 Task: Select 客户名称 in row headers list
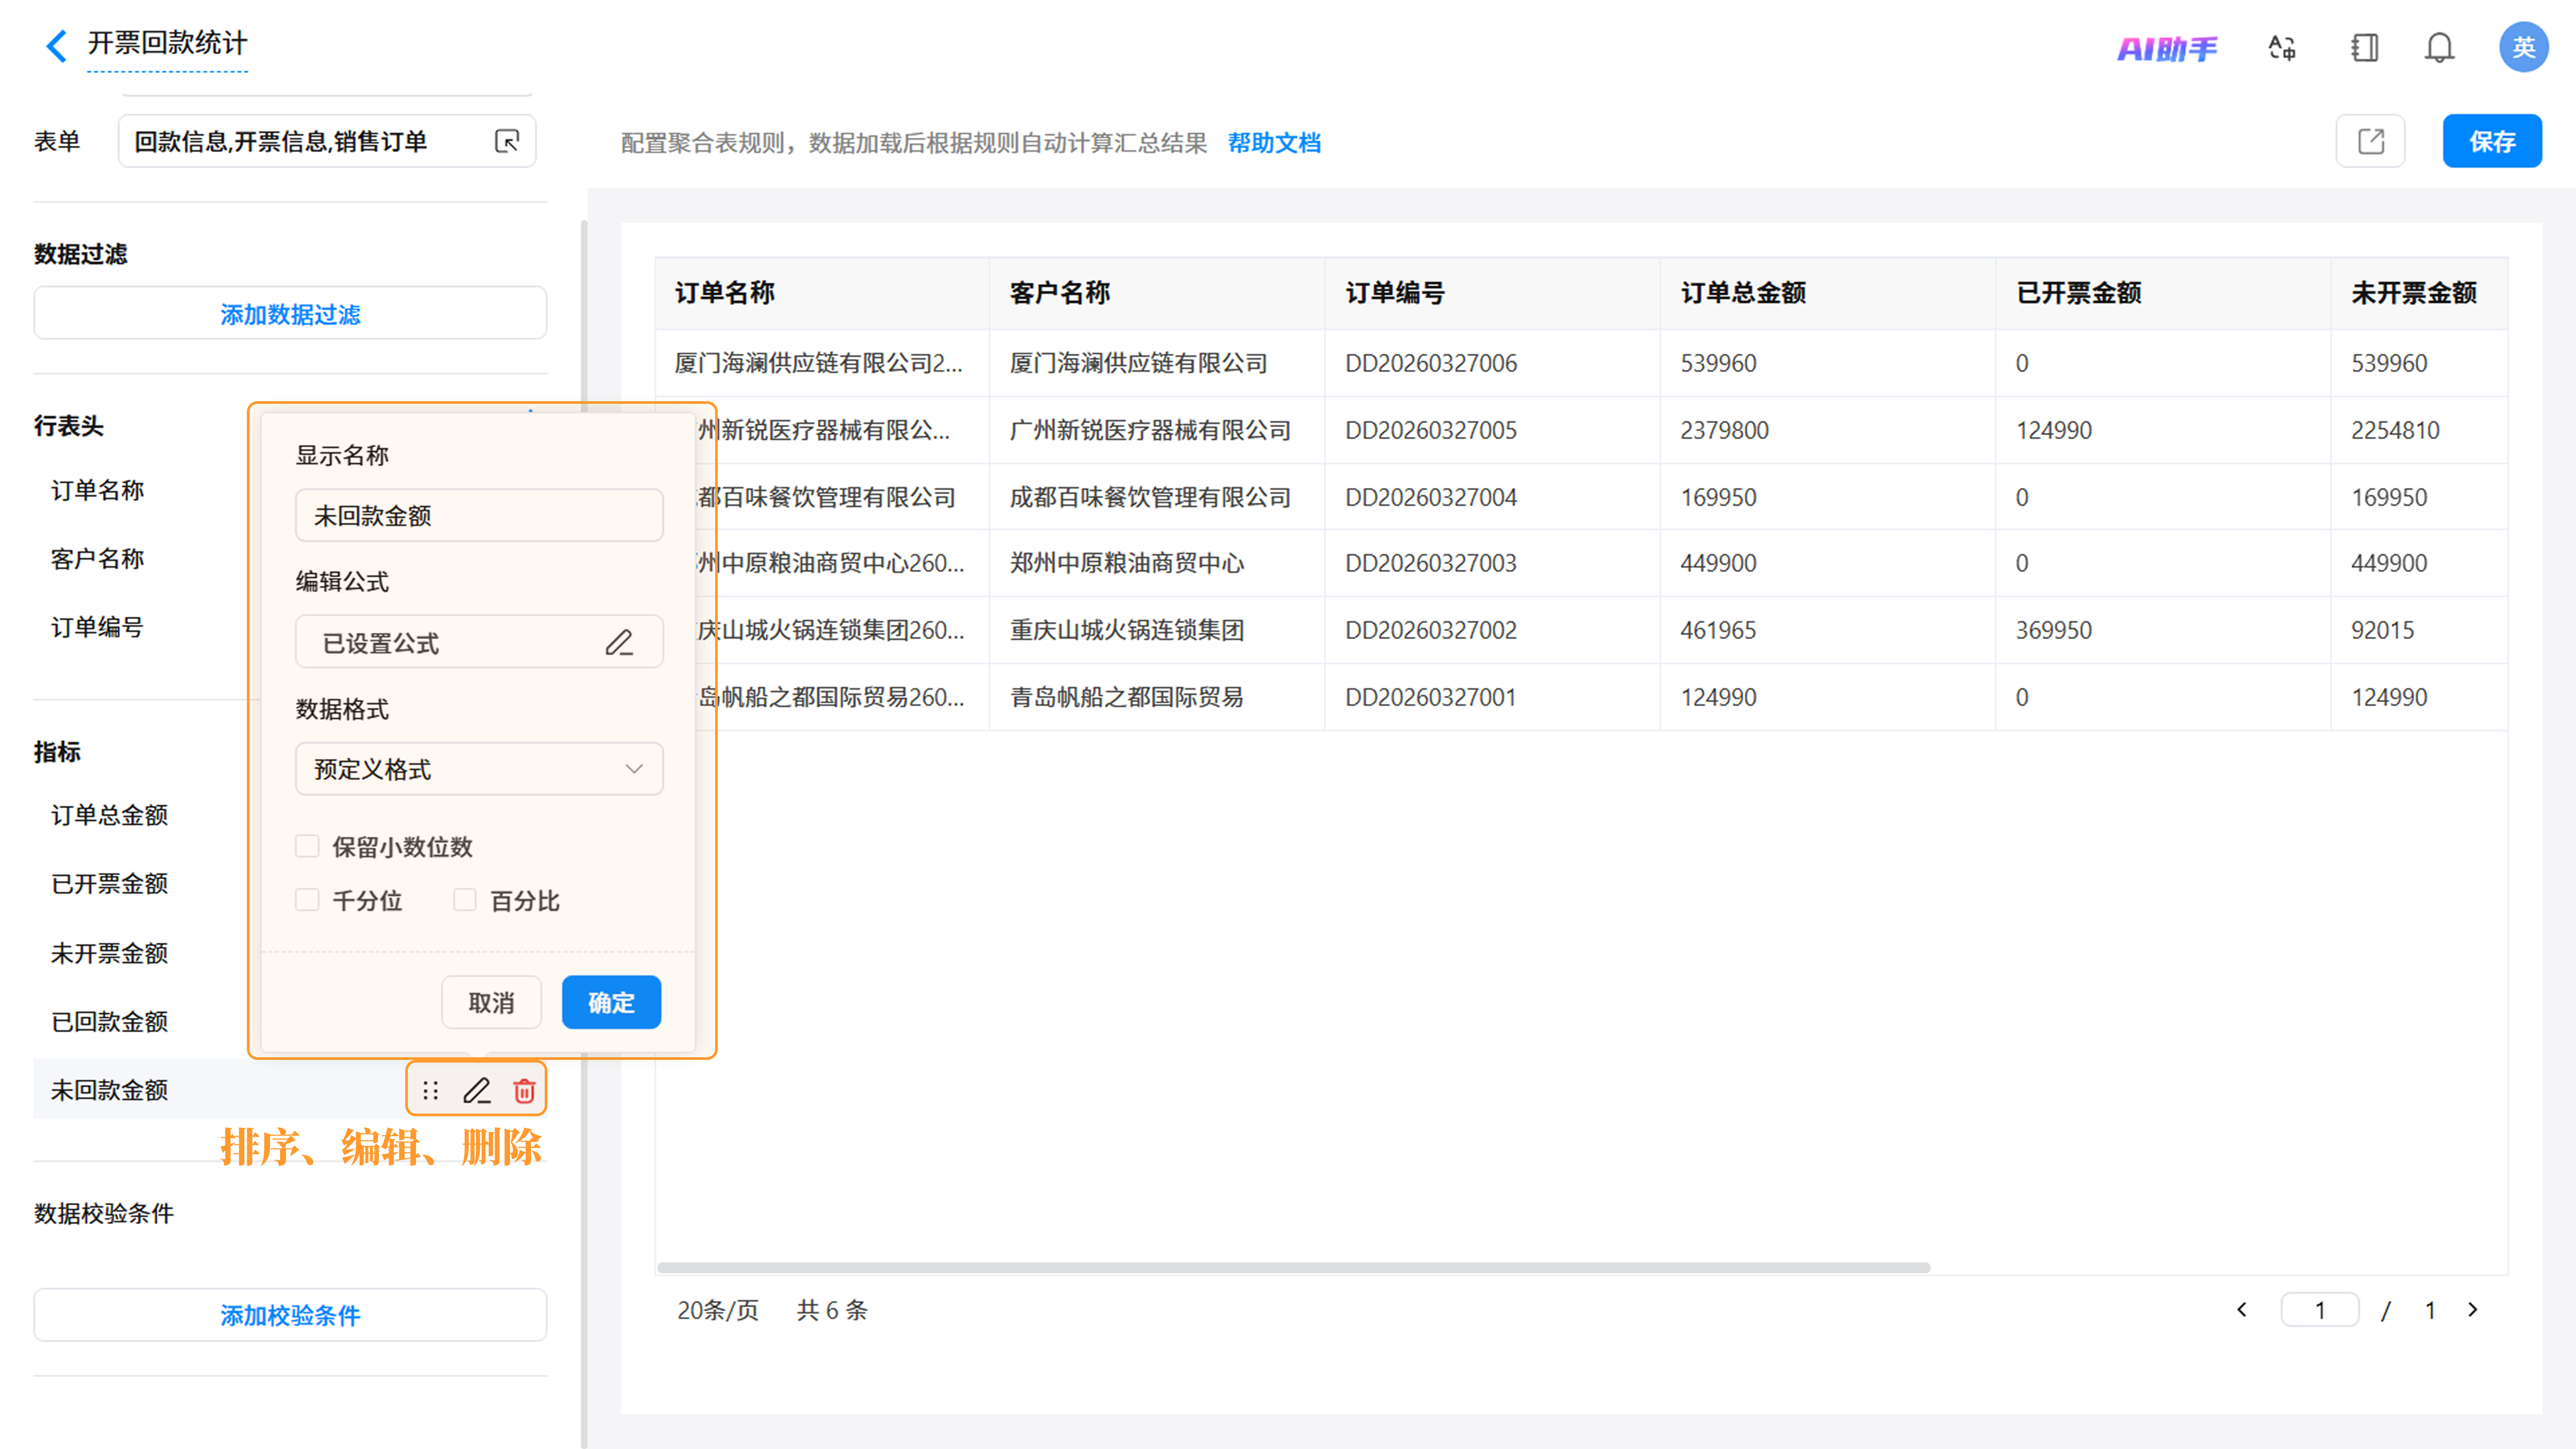tap(97, 558)
